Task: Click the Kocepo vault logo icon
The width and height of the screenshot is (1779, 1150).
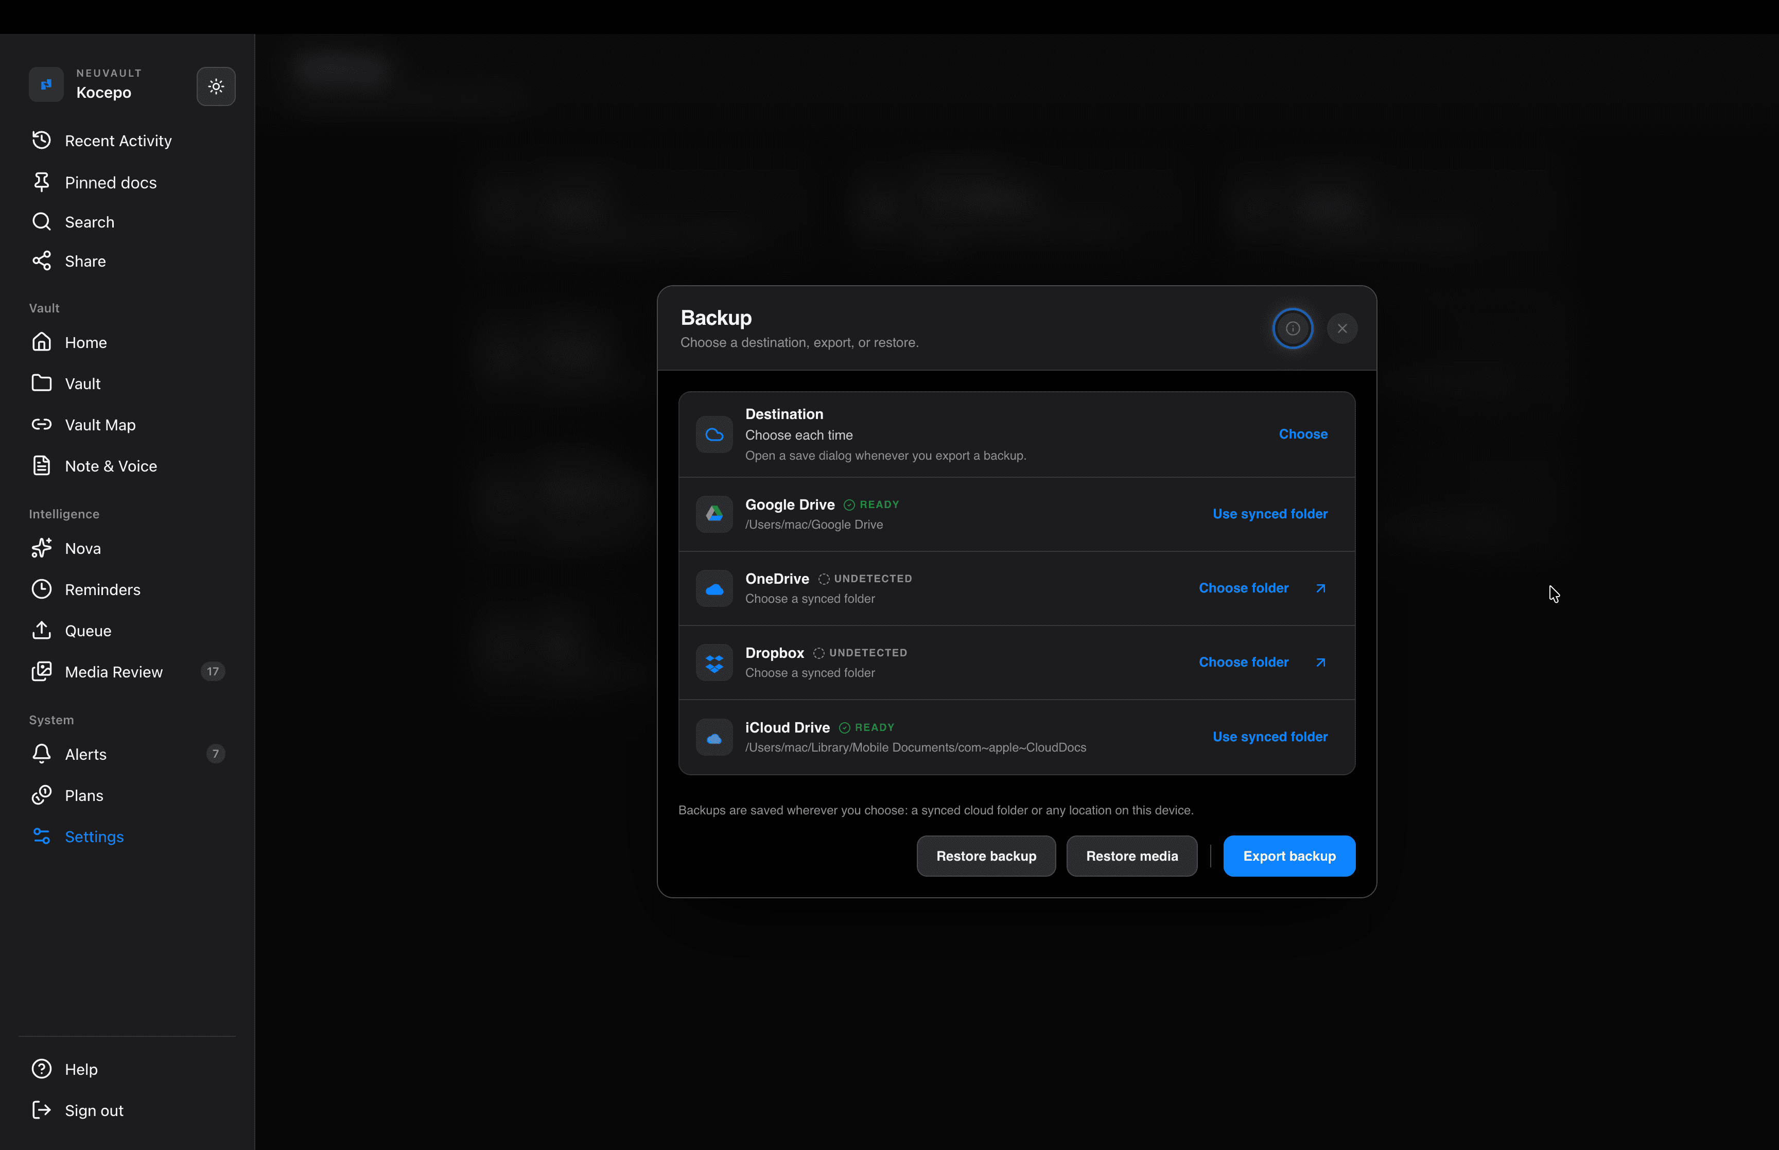Action: (46, 84)
